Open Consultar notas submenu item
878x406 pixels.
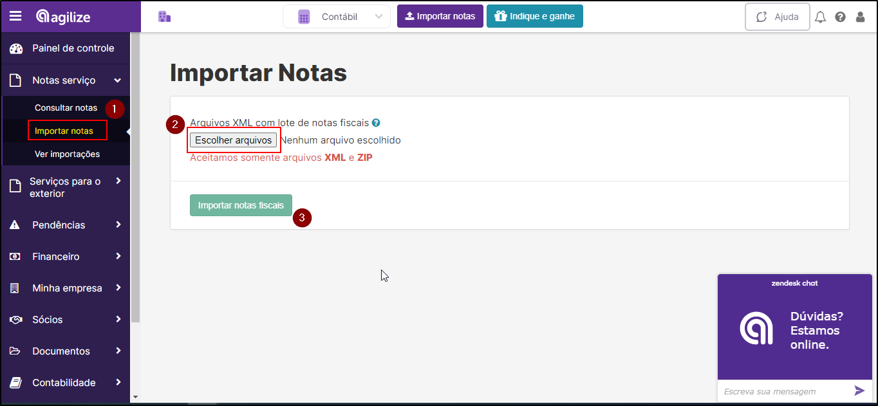click(66, 107)
